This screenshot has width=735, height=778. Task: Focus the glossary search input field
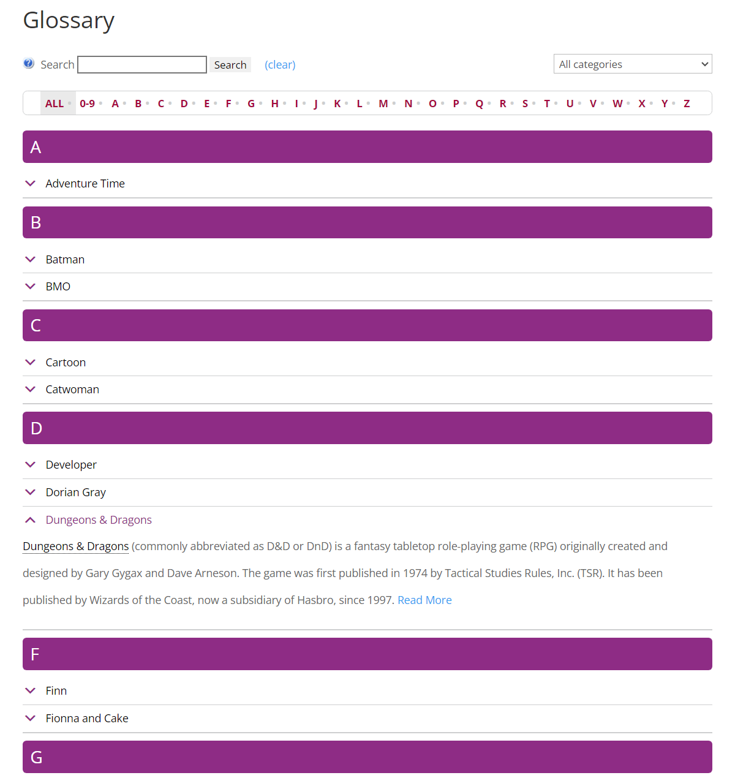point(142,64)
